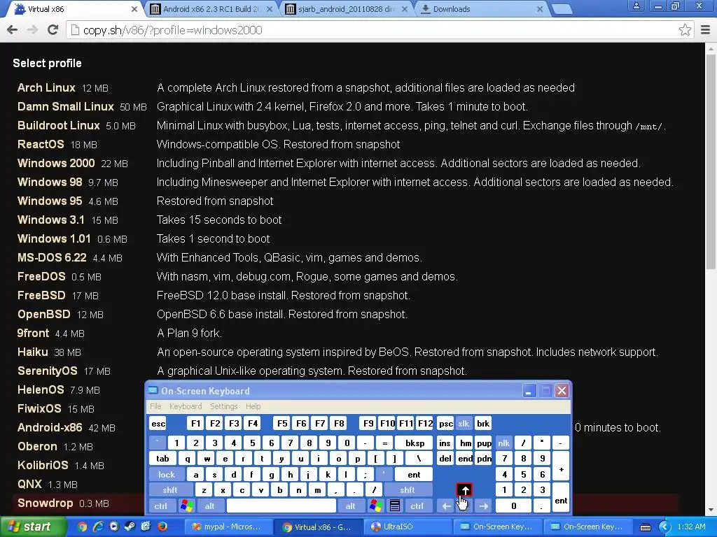Switch to the sjarb_android_20110828 tab
The image size is (717, 537).
coord(344,9)
